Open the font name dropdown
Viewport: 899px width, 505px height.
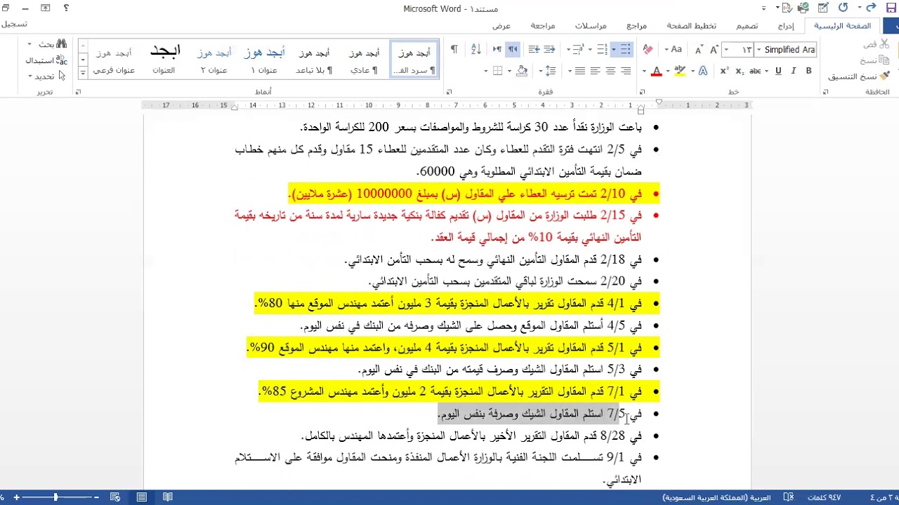coord(759,50)
